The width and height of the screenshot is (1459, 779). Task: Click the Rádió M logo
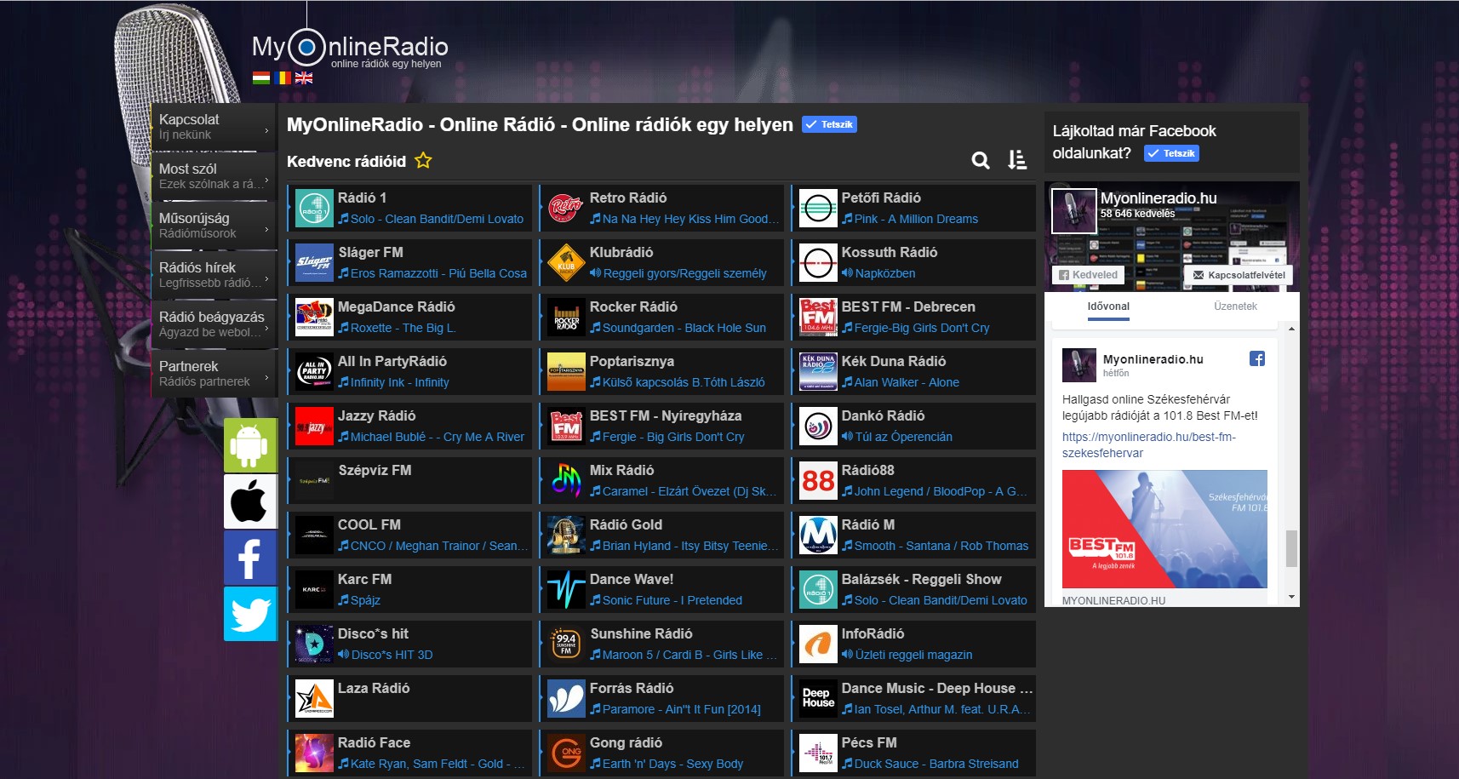(818, 536)
